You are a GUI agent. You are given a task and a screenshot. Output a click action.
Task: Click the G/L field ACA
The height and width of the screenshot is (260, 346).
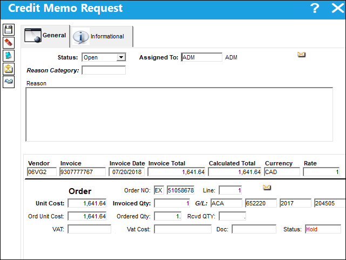point(226,203)
